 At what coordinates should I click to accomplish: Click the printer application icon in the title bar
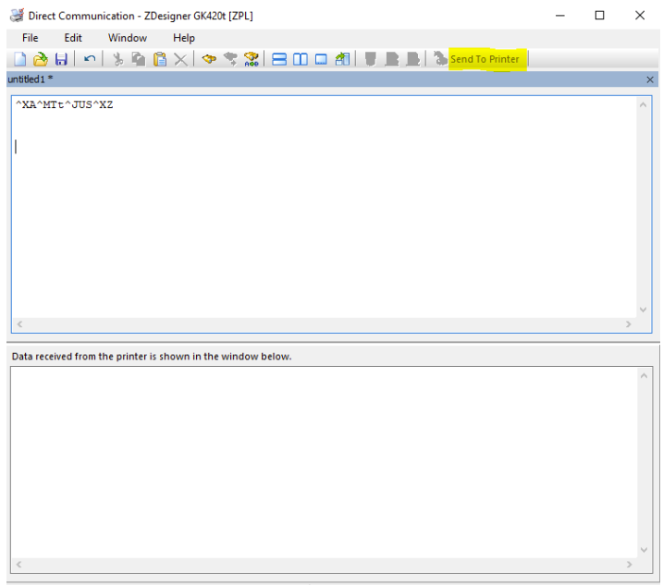[17, 16]
